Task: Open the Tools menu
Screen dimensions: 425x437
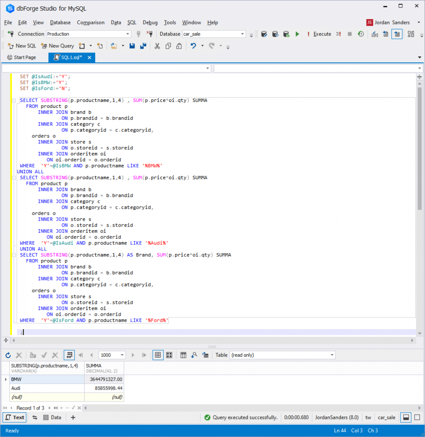Action: click(x=170, y=23)
